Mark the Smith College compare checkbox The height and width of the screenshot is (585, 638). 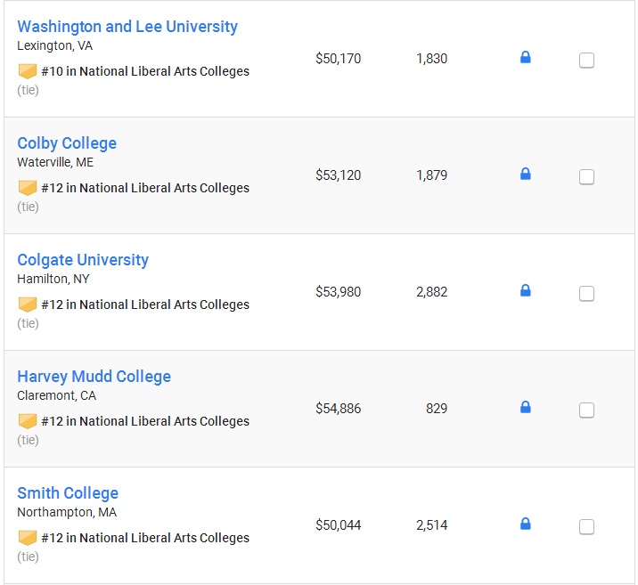pyautogui.click(x=586, y=527)
